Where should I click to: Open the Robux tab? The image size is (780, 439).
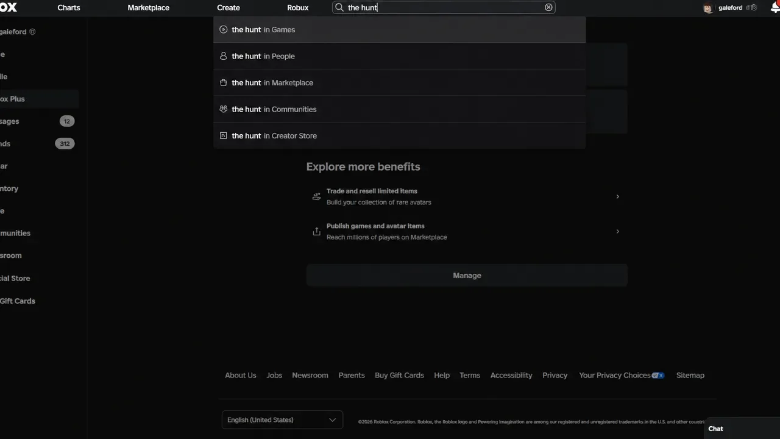point(298,7)
